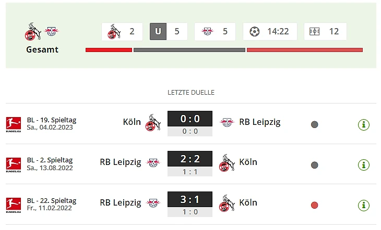Open info icon for the 2:2 match
381x230 pixels.
tap(364, 164)
